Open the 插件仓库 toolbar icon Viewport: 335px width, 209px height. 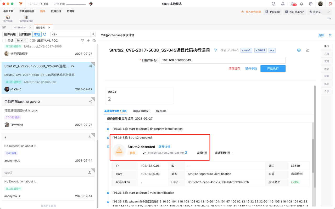pos(8,19)
